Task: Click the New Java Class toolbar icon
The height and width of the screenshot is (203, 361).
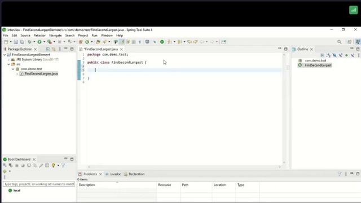Action: pos(87,42)
